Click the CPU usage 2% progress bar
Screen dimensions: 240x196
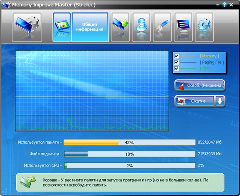coord(130,166)
